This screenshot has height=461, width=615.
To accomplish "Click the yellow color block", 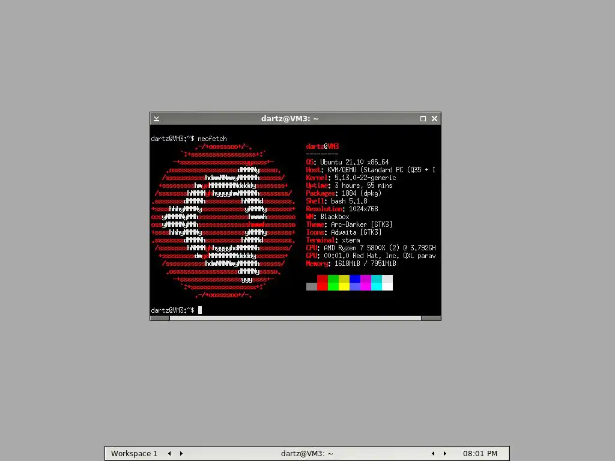I will 344,286.
